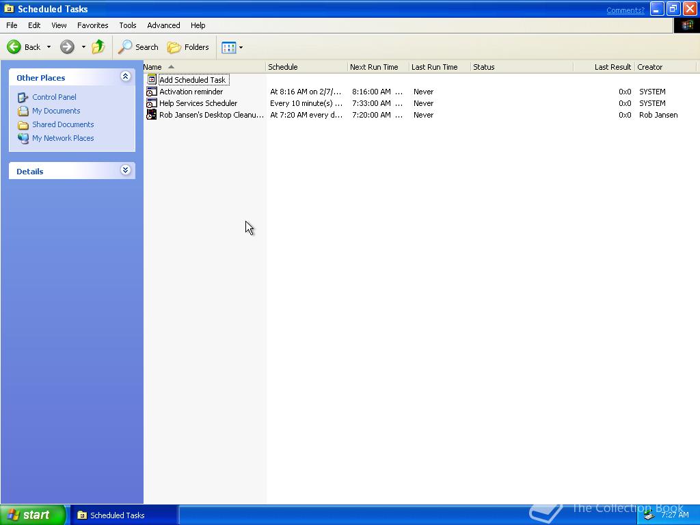700x525 pixels.
Task: Click the 7:20:00 AM next run time
Action: tap(377, 115)
